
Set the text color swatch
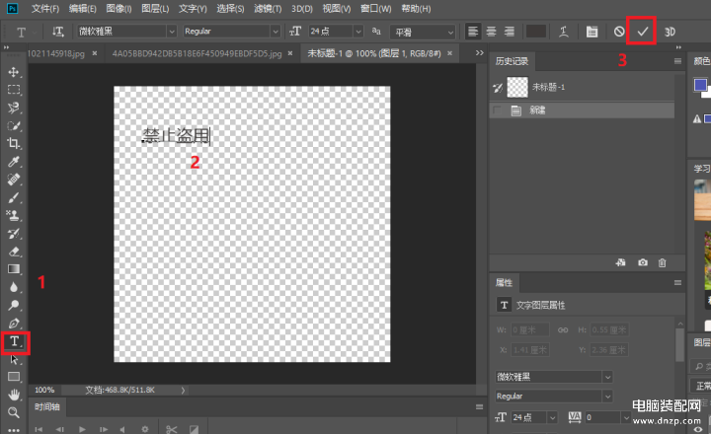tap(535, 32)
